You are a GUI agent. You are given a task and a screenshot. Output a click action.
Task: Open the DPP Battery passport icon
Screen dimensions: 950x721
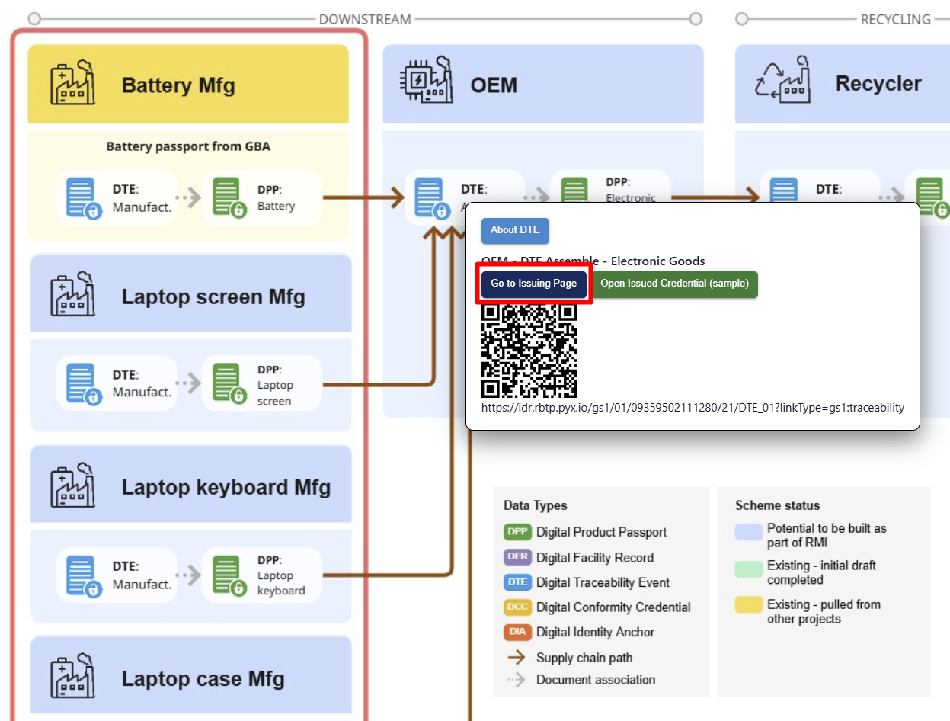(228, 198)
